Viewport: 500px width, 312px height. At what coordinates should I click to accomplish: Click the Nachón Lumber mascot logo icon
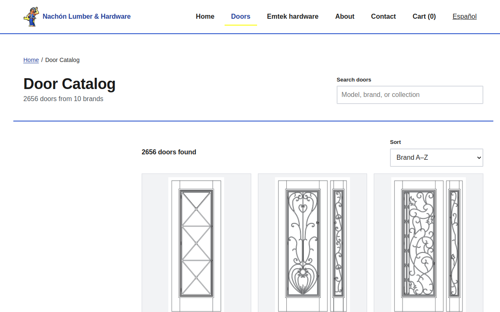pos(31,17)
